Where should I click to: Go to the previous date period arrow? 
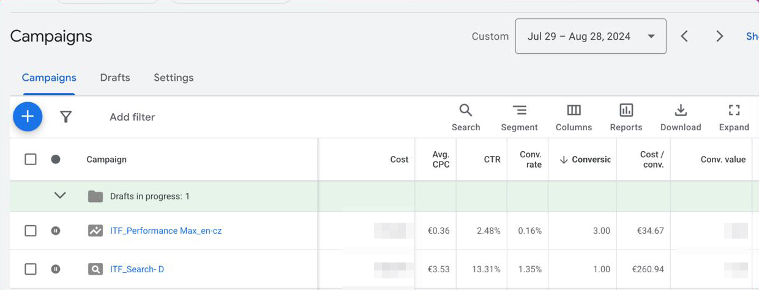(x=684, y=36)
